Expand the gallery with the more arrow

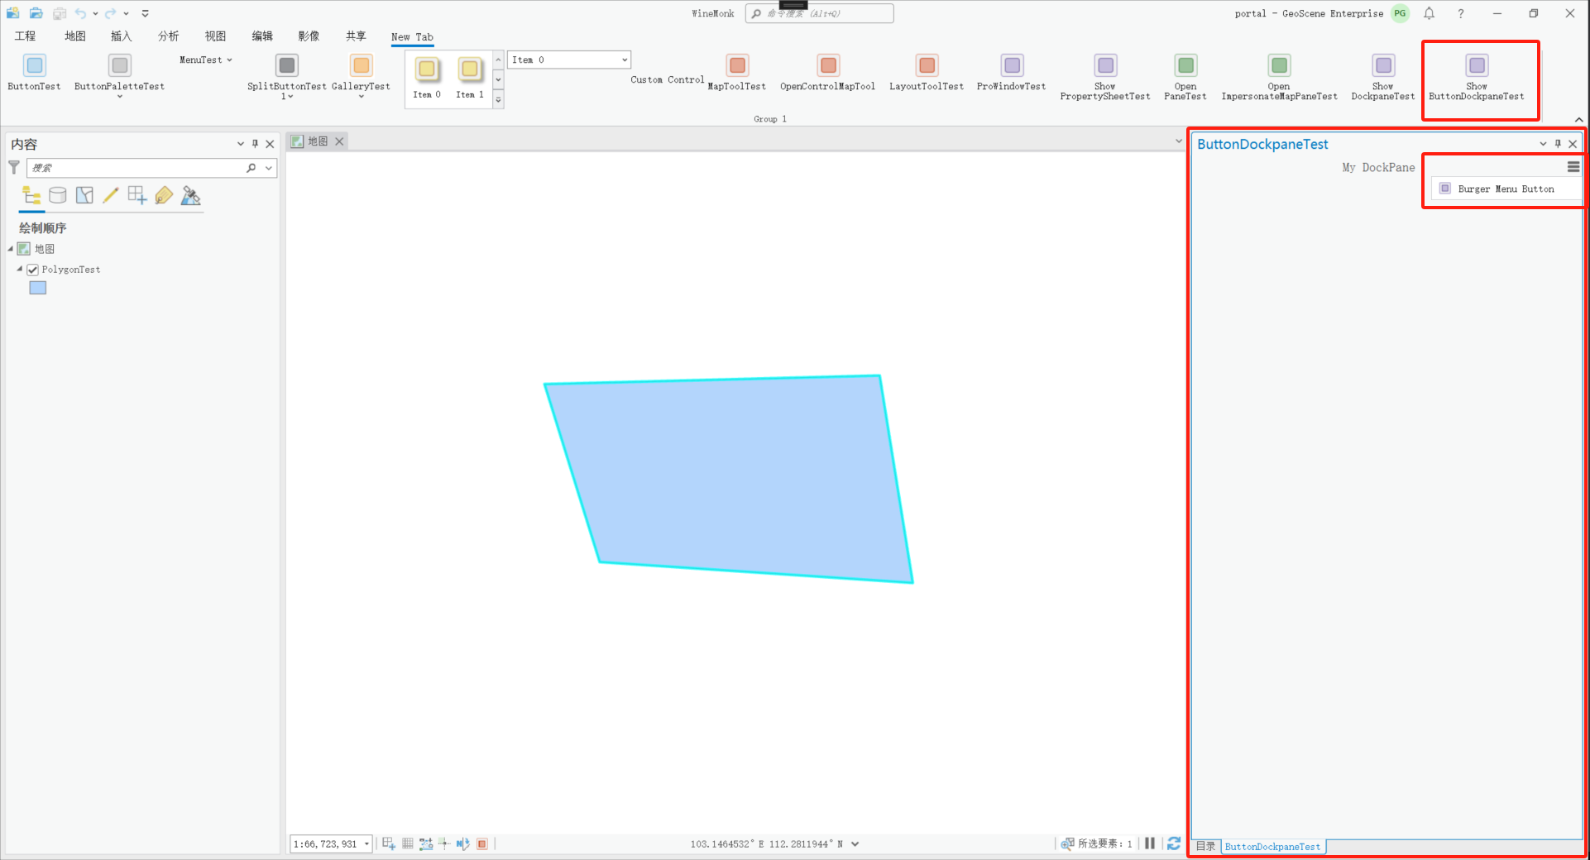point(498,100)
